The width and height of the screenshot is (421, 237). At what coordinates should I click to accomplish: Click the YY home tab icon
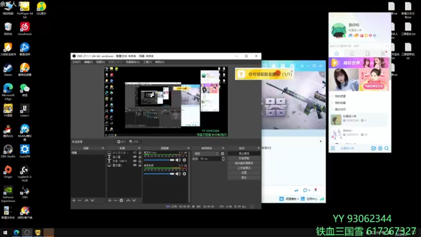point(336,54)
